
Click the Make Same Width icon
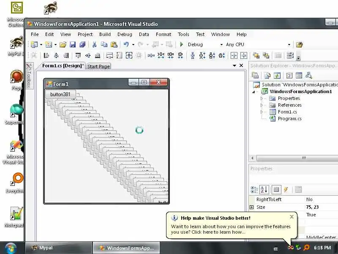click(x=109, y=55)
